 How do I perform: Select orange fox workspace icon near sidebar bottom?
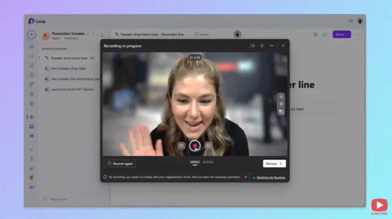32,178
